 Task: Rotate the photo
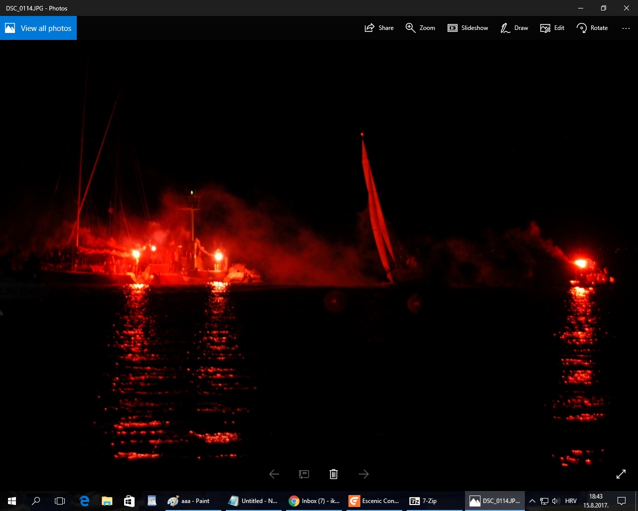[592, 28]
